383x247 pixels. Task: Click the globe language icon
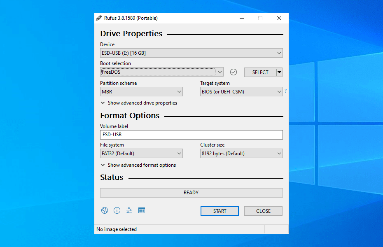click(x=105, y=210)
